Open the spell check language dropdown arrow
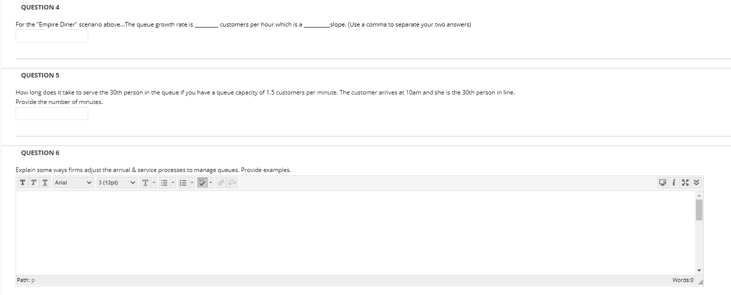Screen dimensions: 731x295 pyautogui.click(x=211, y=182)
